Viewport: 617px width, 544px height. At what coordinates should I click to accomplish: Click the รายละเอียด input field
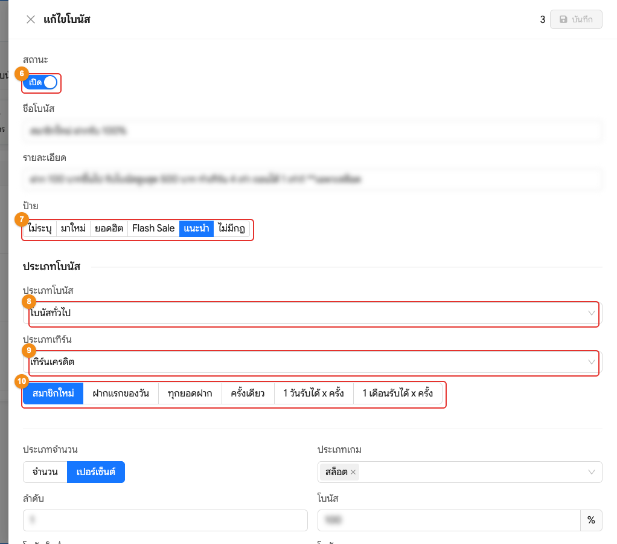pos(313,180)
